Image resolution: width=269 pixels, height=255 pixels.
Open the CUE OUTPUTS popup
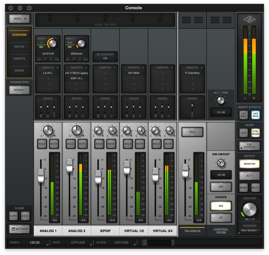(250, 146)
